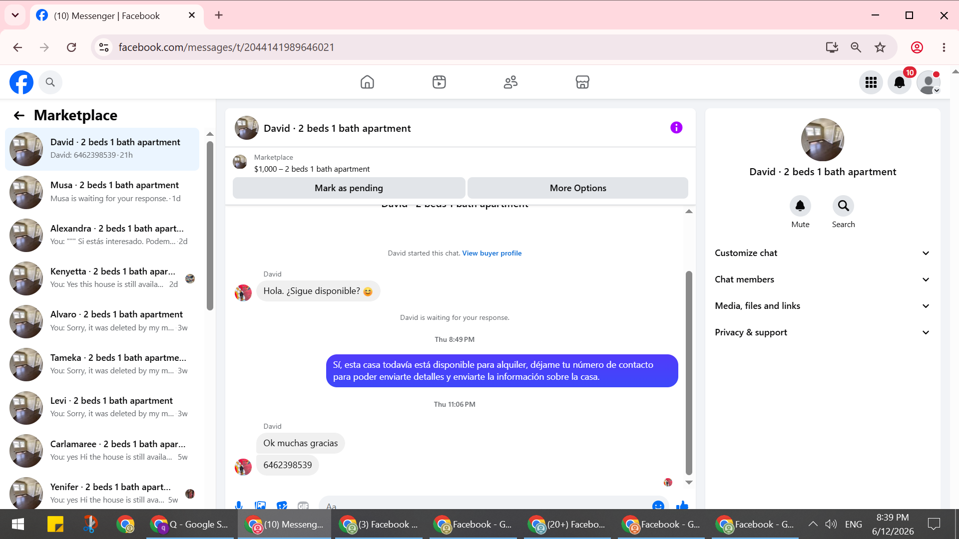
Task: Click the Facebook logo
Action: click(21, 82)
